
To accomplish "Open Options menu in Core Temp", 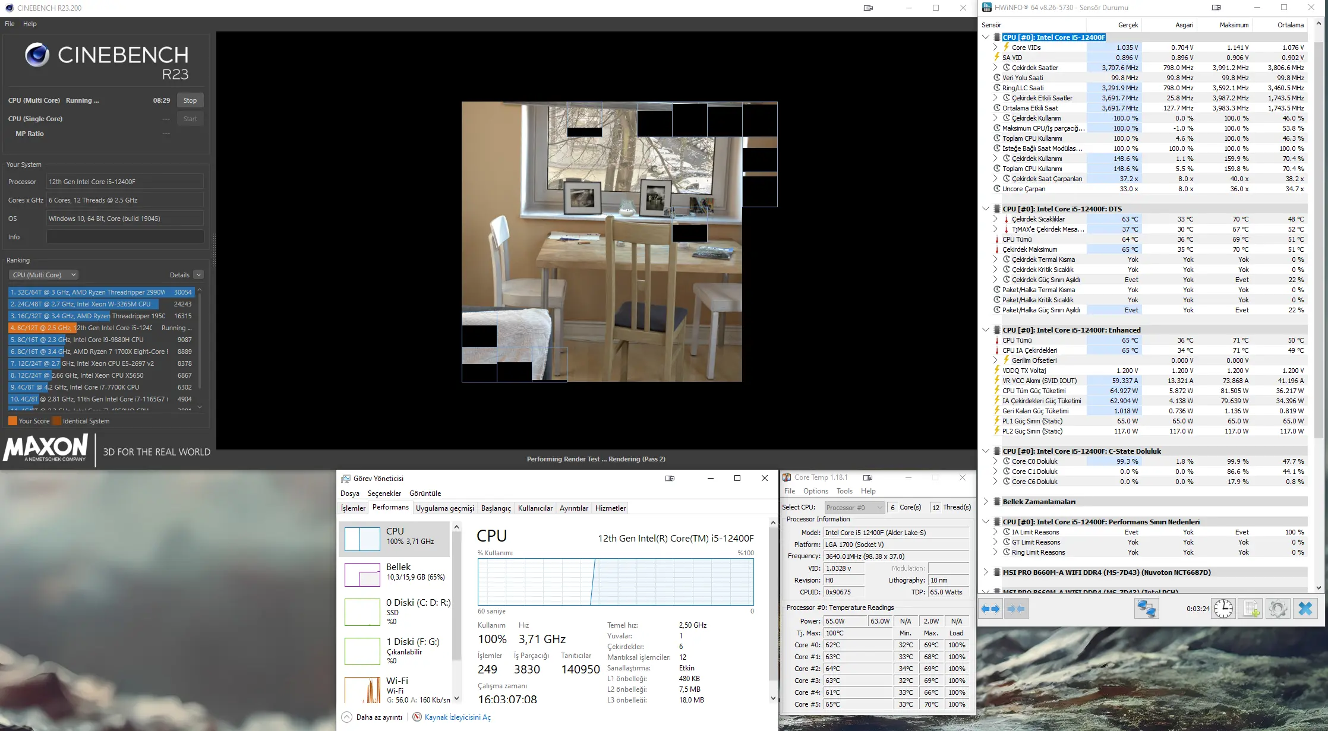I will 816,491.
